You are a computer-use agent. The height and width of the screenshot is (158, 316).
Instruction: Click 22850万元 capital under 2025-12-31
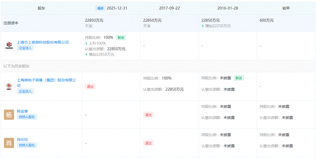point(94,20)
